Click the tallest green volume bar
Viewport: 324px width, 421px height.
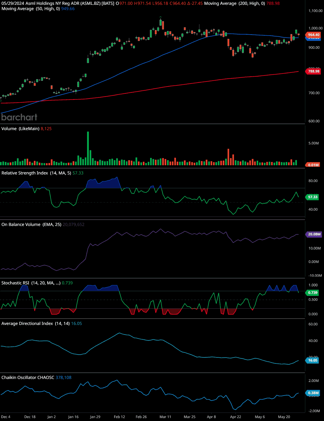[x=88, y=148]
